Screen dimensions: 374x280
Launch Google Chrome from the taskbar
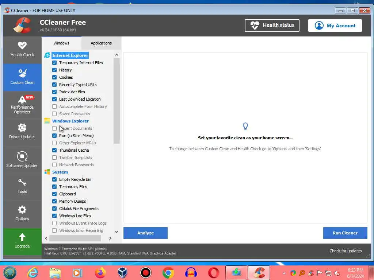point(168,273)
